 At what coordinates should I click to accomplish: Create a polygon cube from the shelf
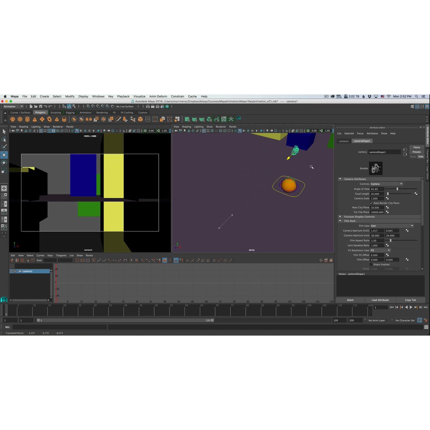point(20,119)
